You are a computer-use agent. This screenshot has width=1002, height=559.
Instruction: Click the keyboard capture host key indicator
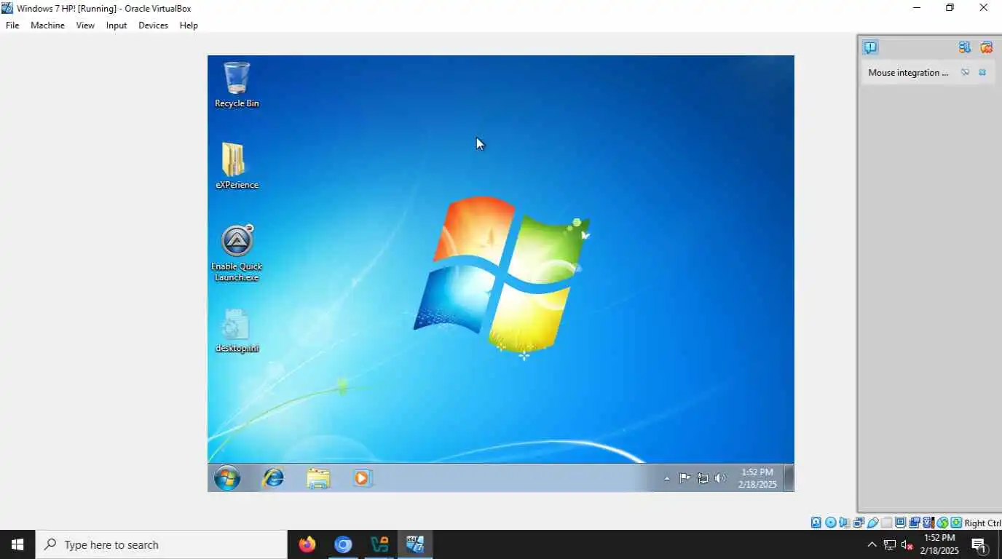(956, 523)
